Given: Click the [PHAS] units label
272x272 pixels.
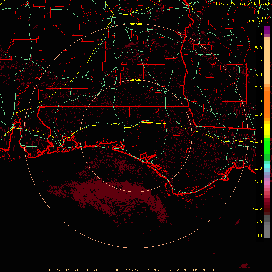Looking at the screenshot, I should coord(255,21).
